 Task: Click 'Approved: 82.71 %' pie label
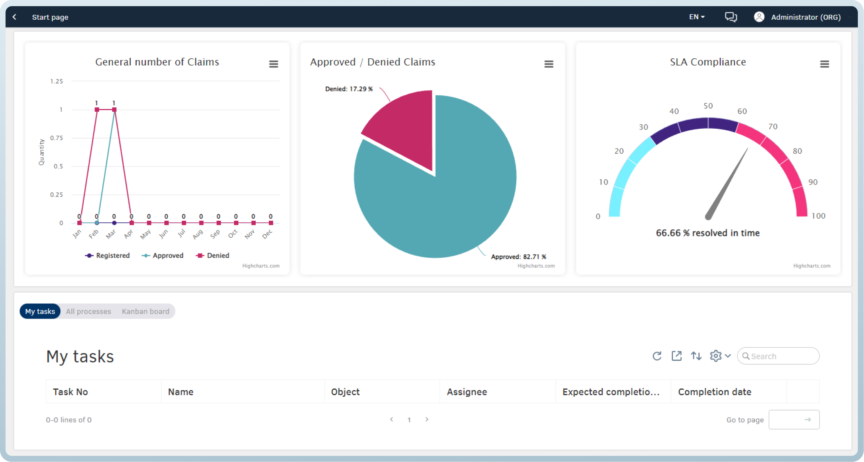coord(519,256)
